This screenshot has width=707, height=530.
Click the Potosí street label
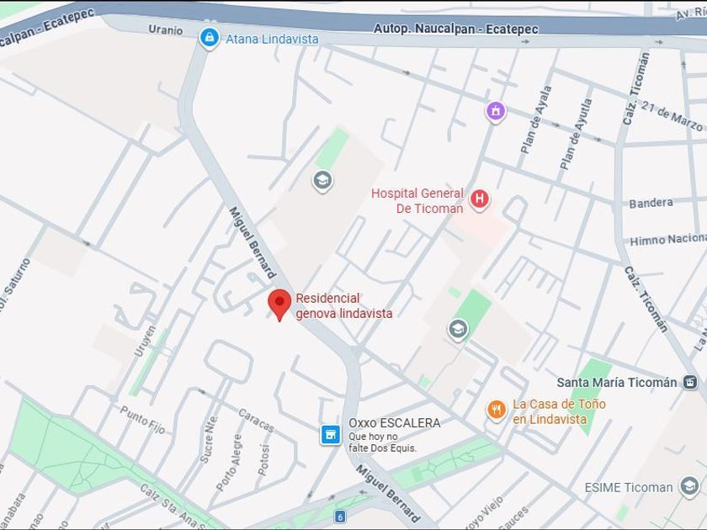tap(264, 460)
